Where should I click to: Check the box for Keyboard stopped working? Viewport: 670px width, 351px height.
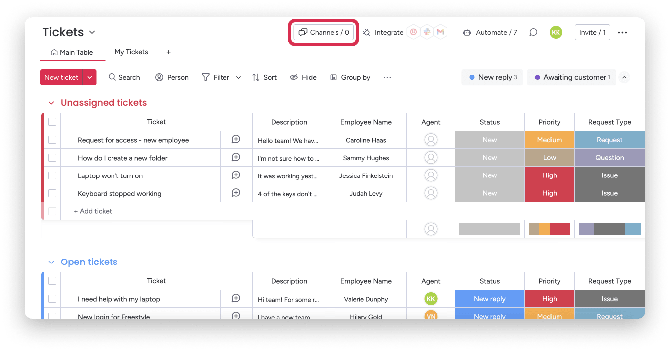(52, 193)
